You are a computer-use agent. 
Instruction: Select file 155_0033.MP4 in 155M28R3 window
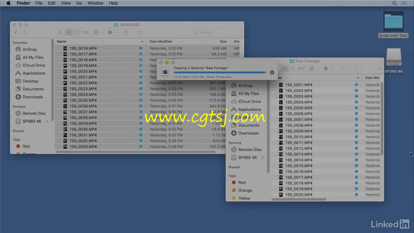tap(83, 147)
